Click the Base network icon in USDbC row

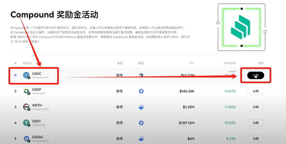pyautogui.click(x=141, y=139)
